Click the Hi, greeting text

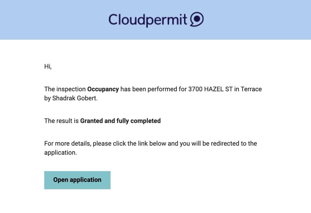[48, 66]
